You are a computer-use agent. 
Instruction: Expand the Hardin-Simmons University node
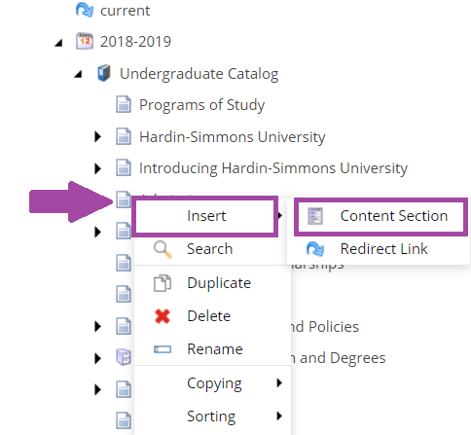(97, 136)
